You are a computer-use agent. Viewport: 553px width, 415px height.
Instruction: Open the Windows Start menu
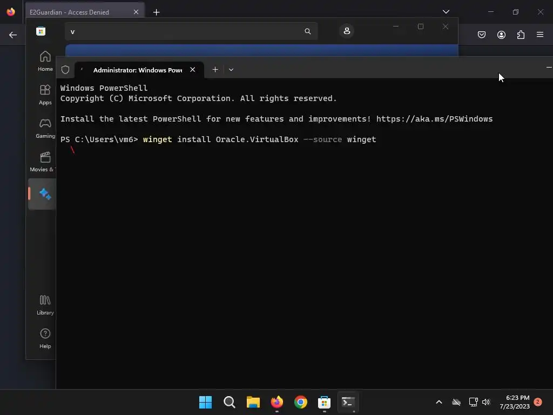(x=205, y=402)
